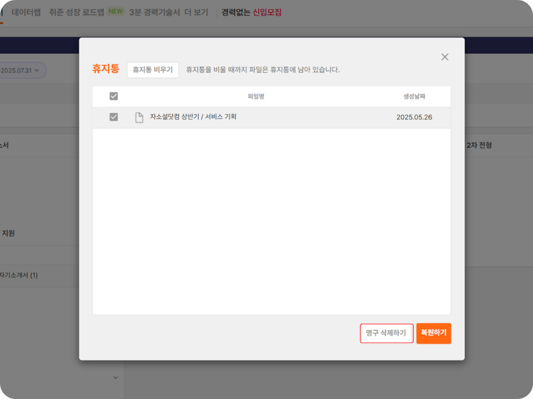
Task: Click the creation date 2025.05.26
Action: coord(415,116)
